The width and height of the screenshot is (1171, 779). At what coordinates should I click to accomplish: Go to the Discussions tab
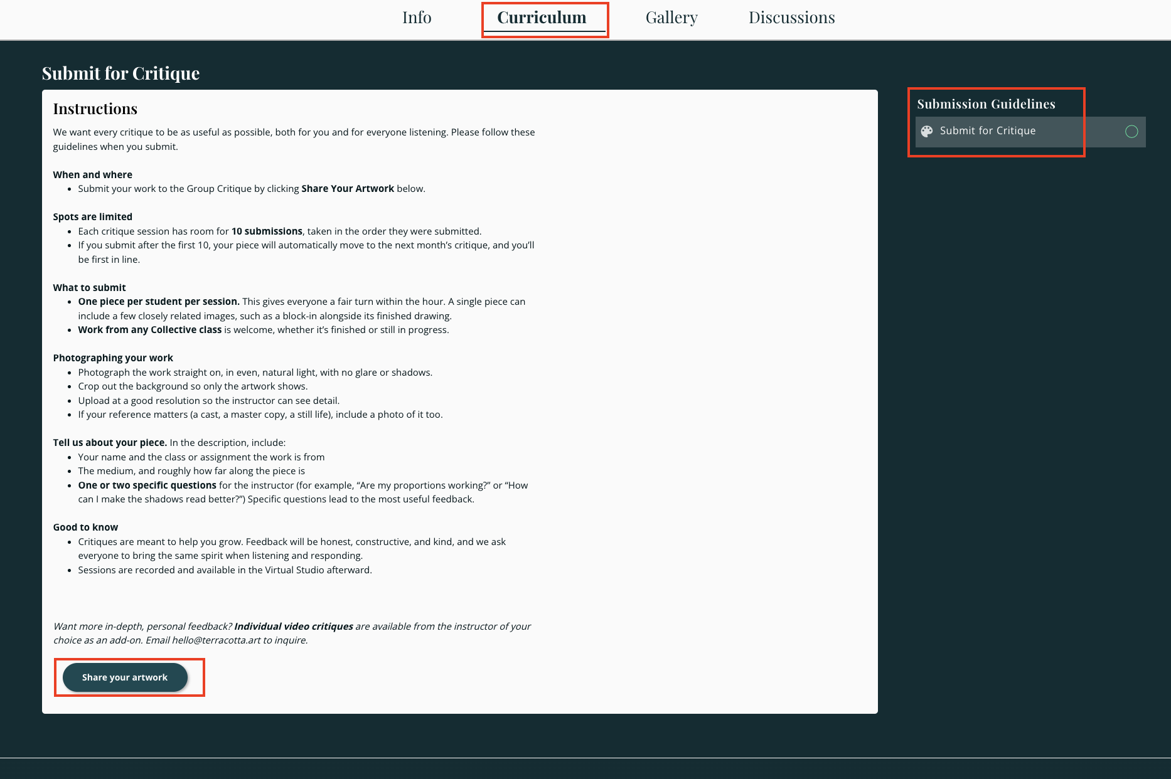791,18
